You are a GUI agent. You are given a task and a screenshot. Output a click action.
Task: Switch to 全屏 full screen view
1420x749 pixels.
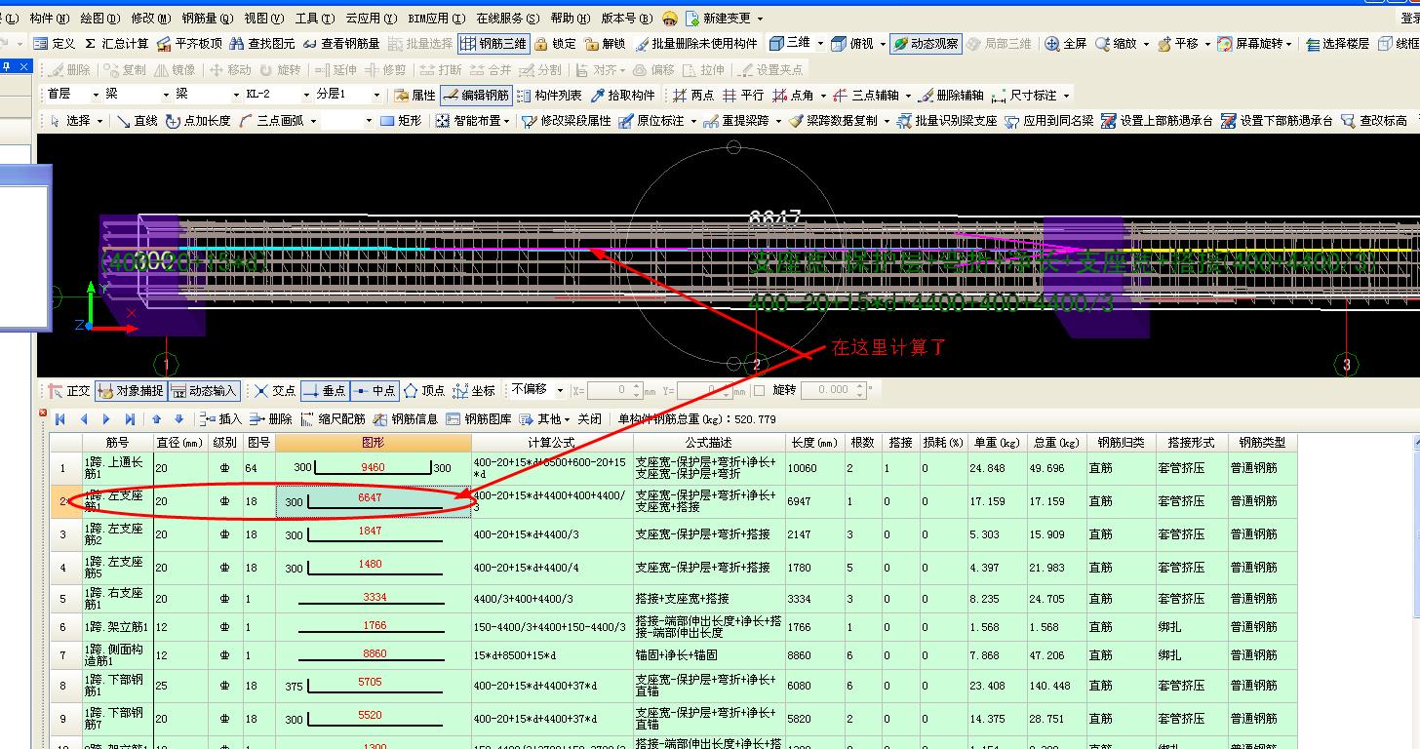pos(1066,44)
